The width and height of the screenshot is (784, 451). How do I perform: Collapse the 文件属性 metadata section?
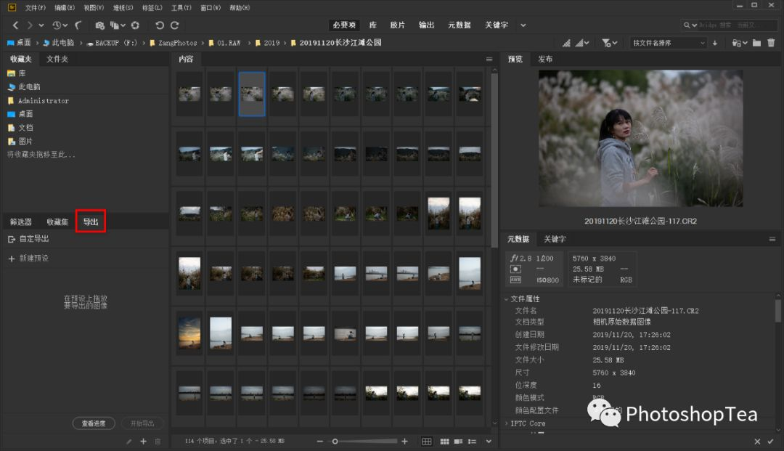click(507, 299)
